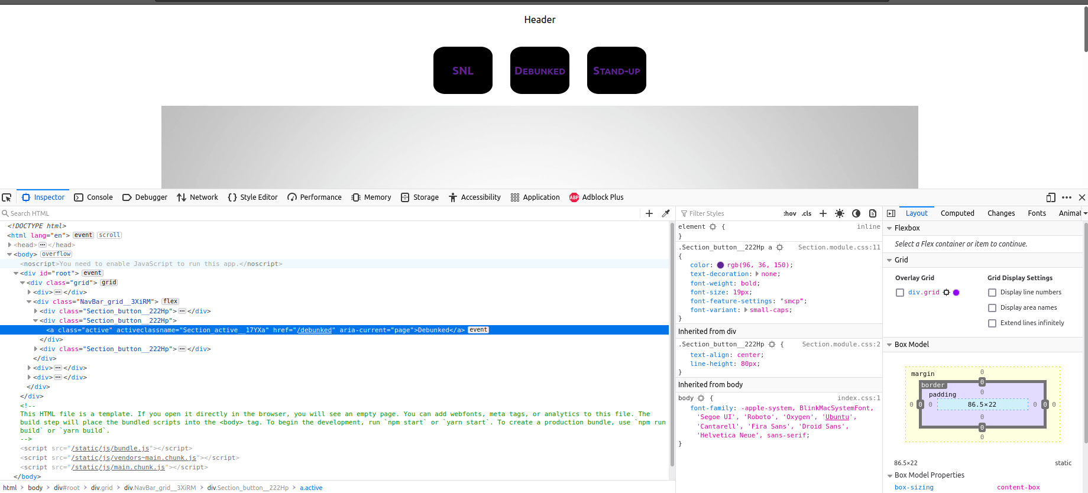Open the rgb(96, 36, 150) color swatch

pyautogui.click(x=720, y=265)
